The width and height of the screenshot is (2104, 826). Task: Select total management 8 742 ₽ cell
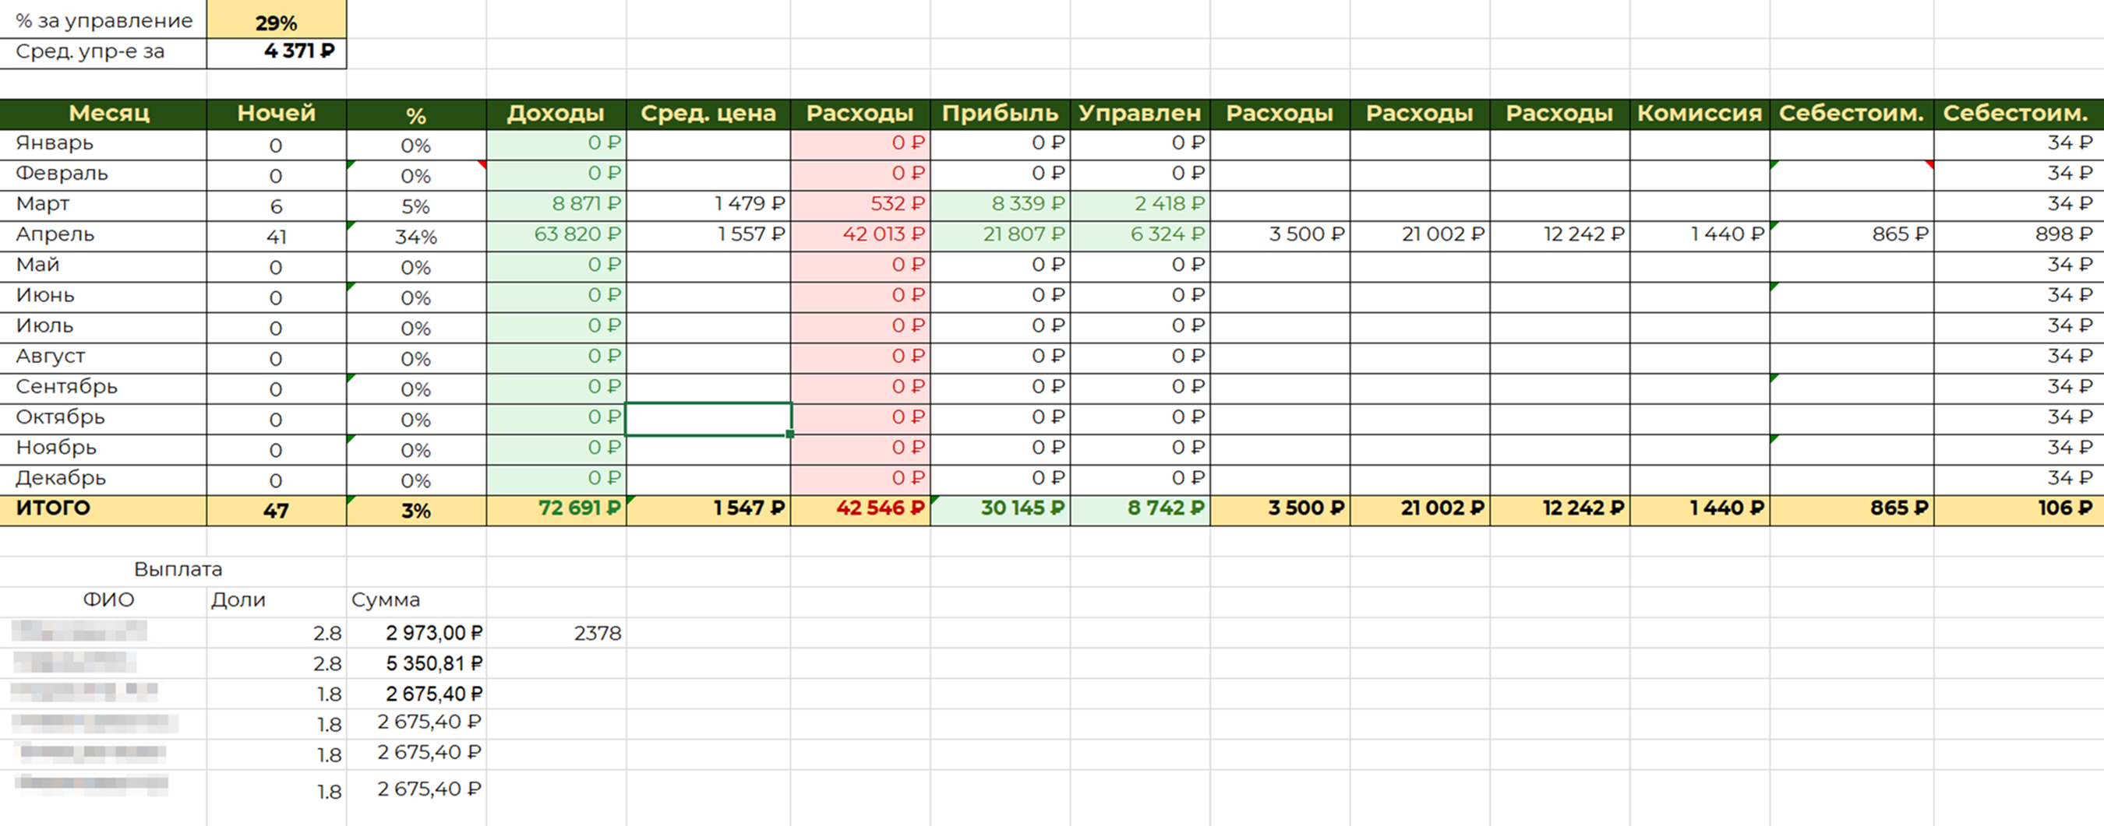(1140, 510)
